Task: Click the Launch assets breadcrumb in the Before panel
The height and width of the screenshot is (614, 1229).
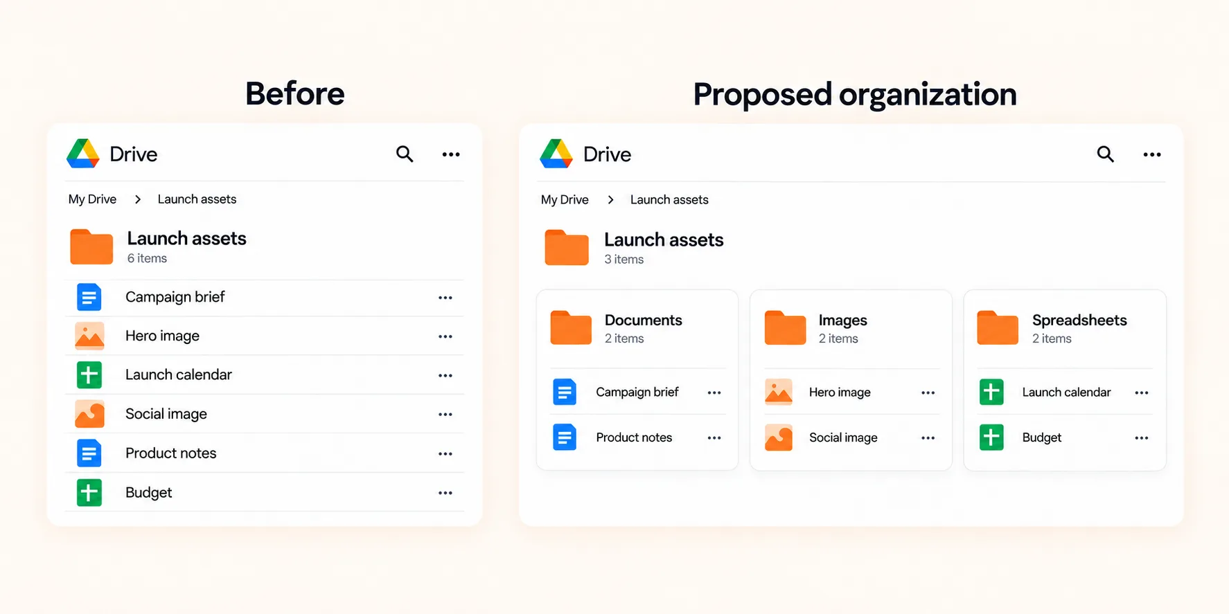Action: tap(197, 199)
